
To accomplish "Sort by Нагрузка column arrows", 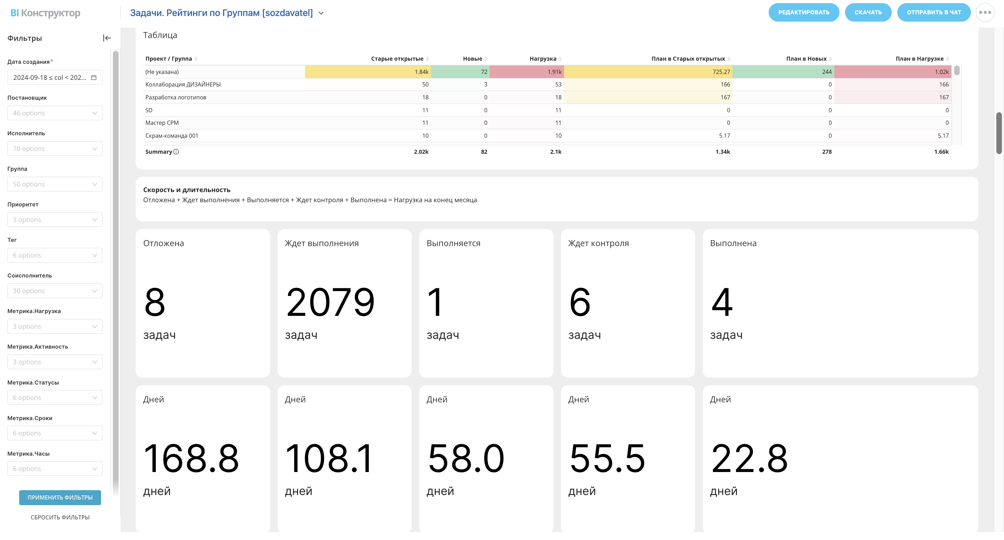I will point(560,59).
